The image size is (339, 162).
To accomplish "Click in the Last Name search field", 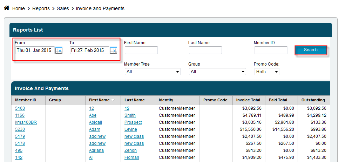I will click(x=205, y=50).
